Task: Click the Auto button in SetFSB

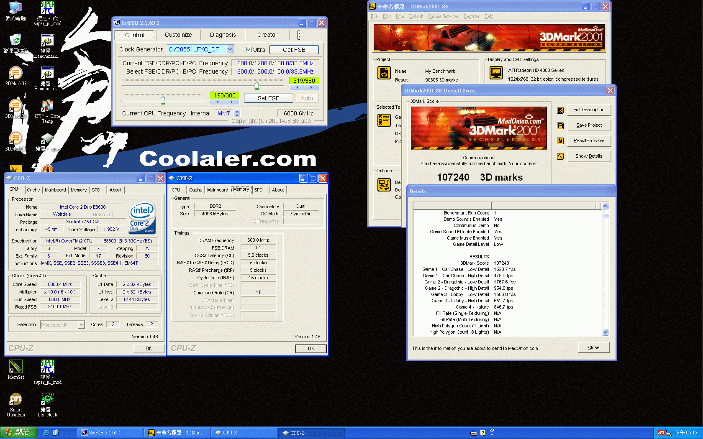Action: (307, 98)
